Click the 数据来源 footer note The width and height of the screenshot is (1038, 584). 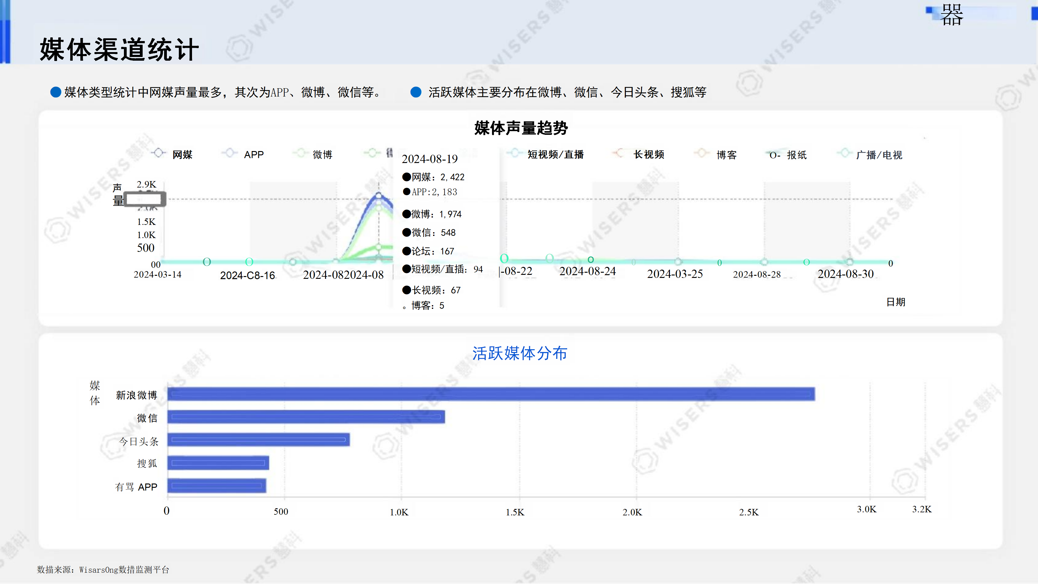[x=103, y=570]
